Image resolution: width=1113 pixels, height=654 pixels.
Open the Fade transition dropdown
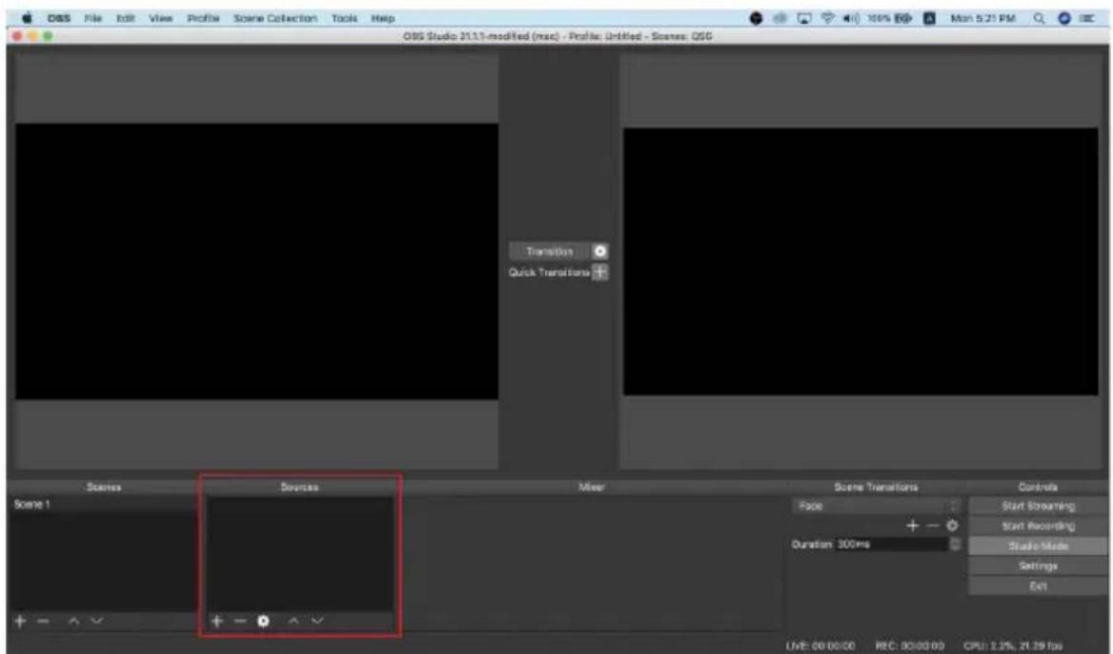877,505
